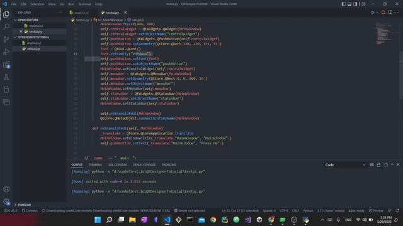Change indentation via Spaces: 4

[x=269, y=211]
